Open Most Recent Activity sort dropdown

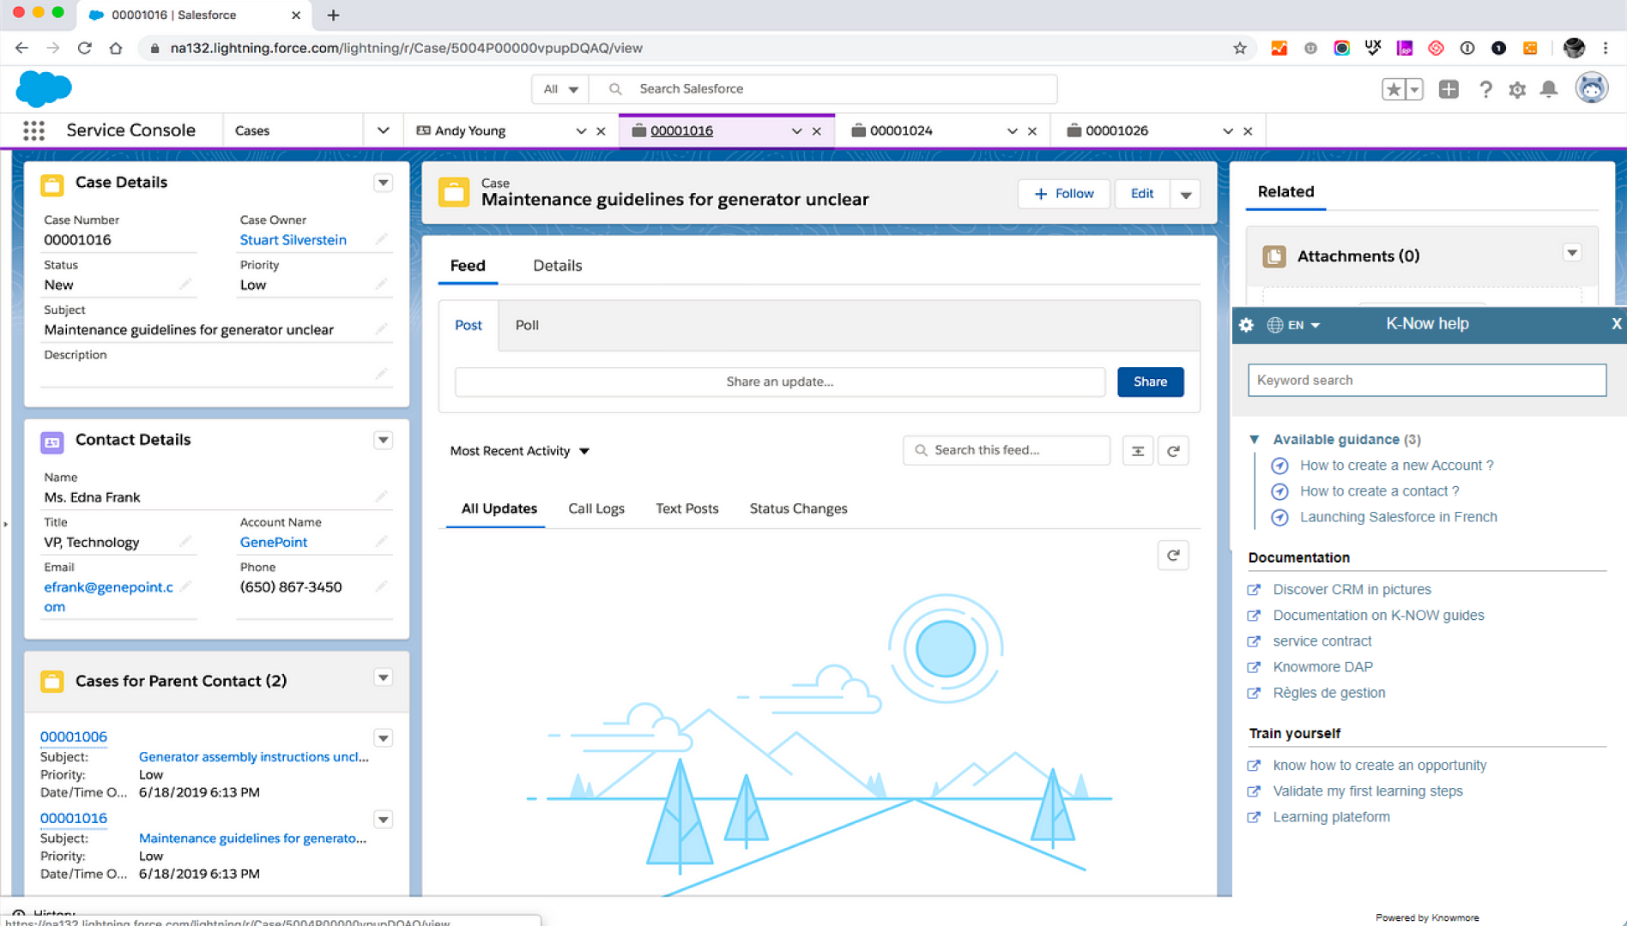pos(520,451)
